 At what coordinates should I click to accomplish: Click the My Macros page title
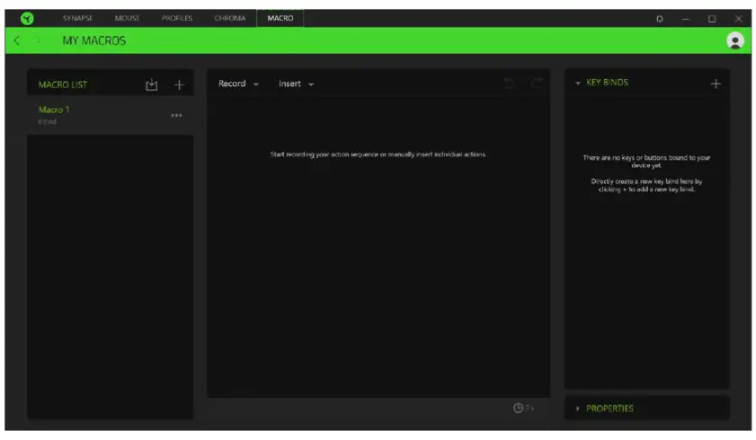[94, 40]
